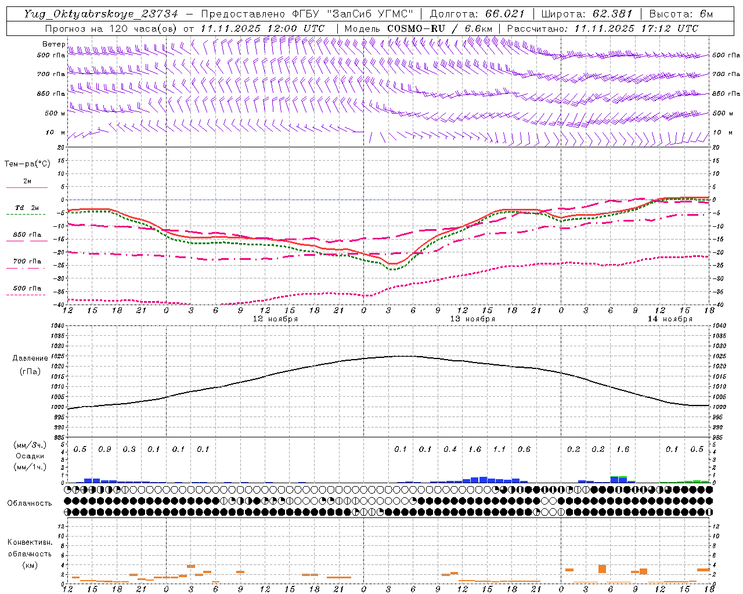Click the Осадки panel label

coord(30,456)
